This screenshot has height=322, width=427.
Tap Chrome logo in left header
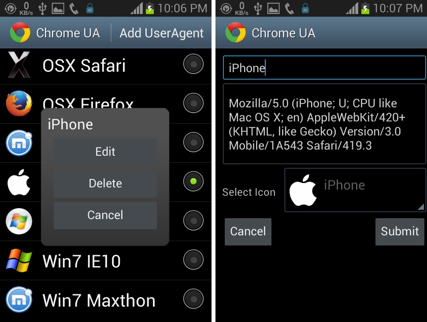(x=20, y=33)
